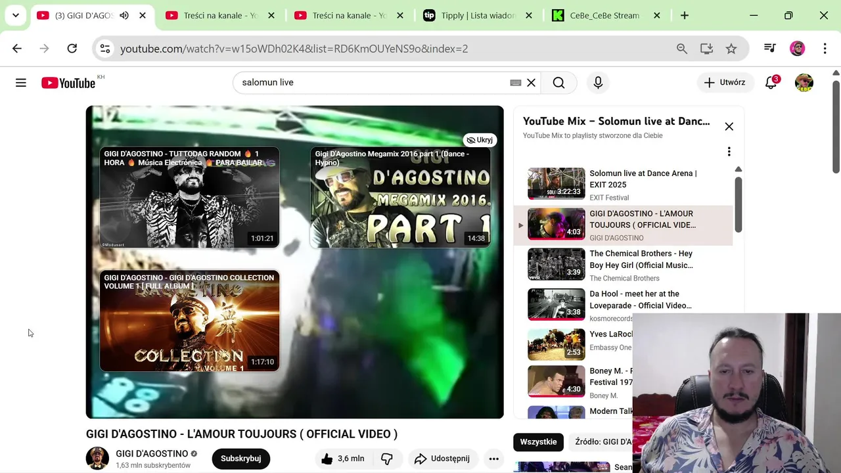The height and width of the screenshot is (473, 841).
Task: Open YouTube Mix playlist title
Action: [x=616, y=122]
